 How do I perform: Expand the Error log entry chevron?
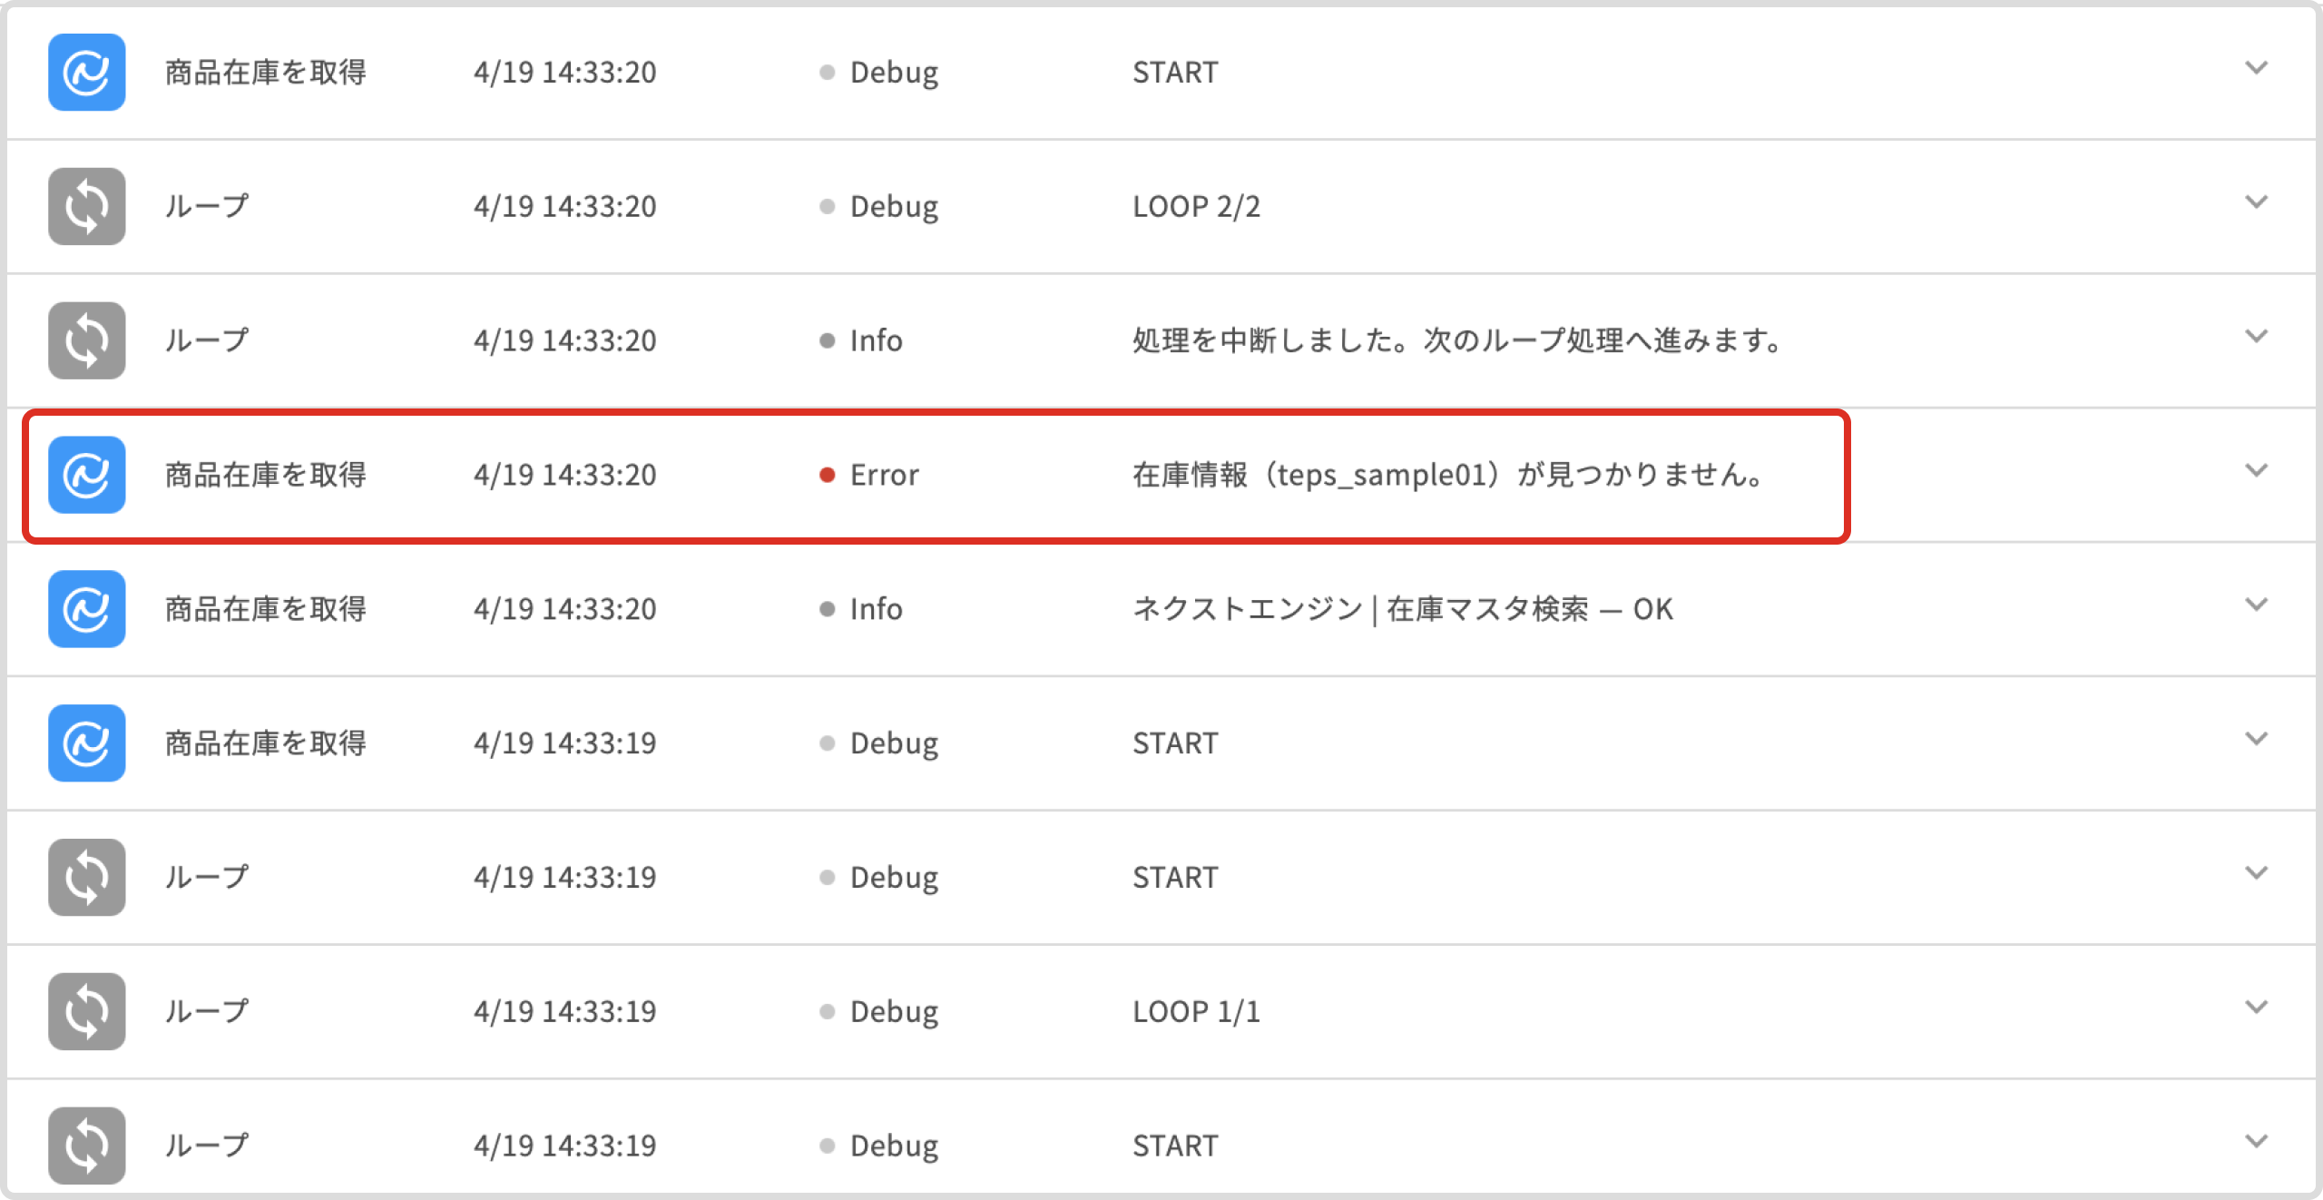[x=2256, y=471]
